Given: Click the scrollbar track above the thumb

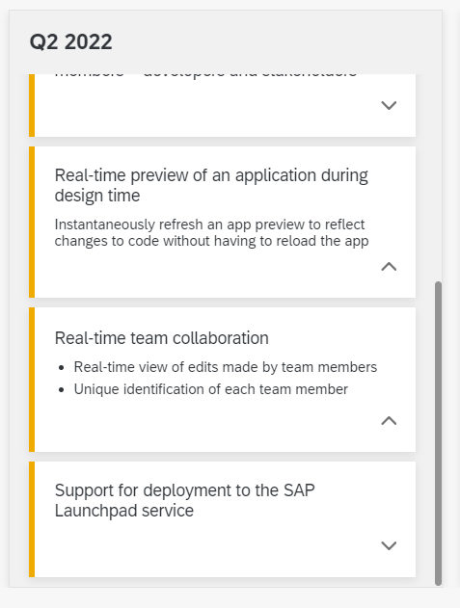Looking at the screenshot, I should pos(438,176).
